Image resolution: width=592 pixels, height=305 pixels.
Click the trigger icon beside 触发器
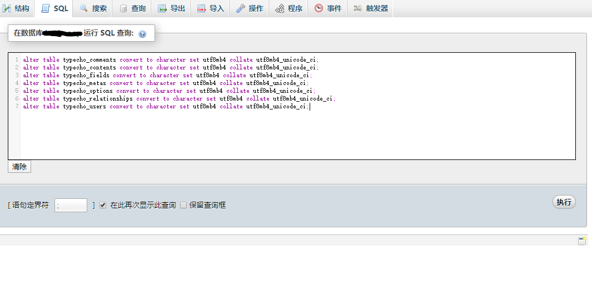358,8
